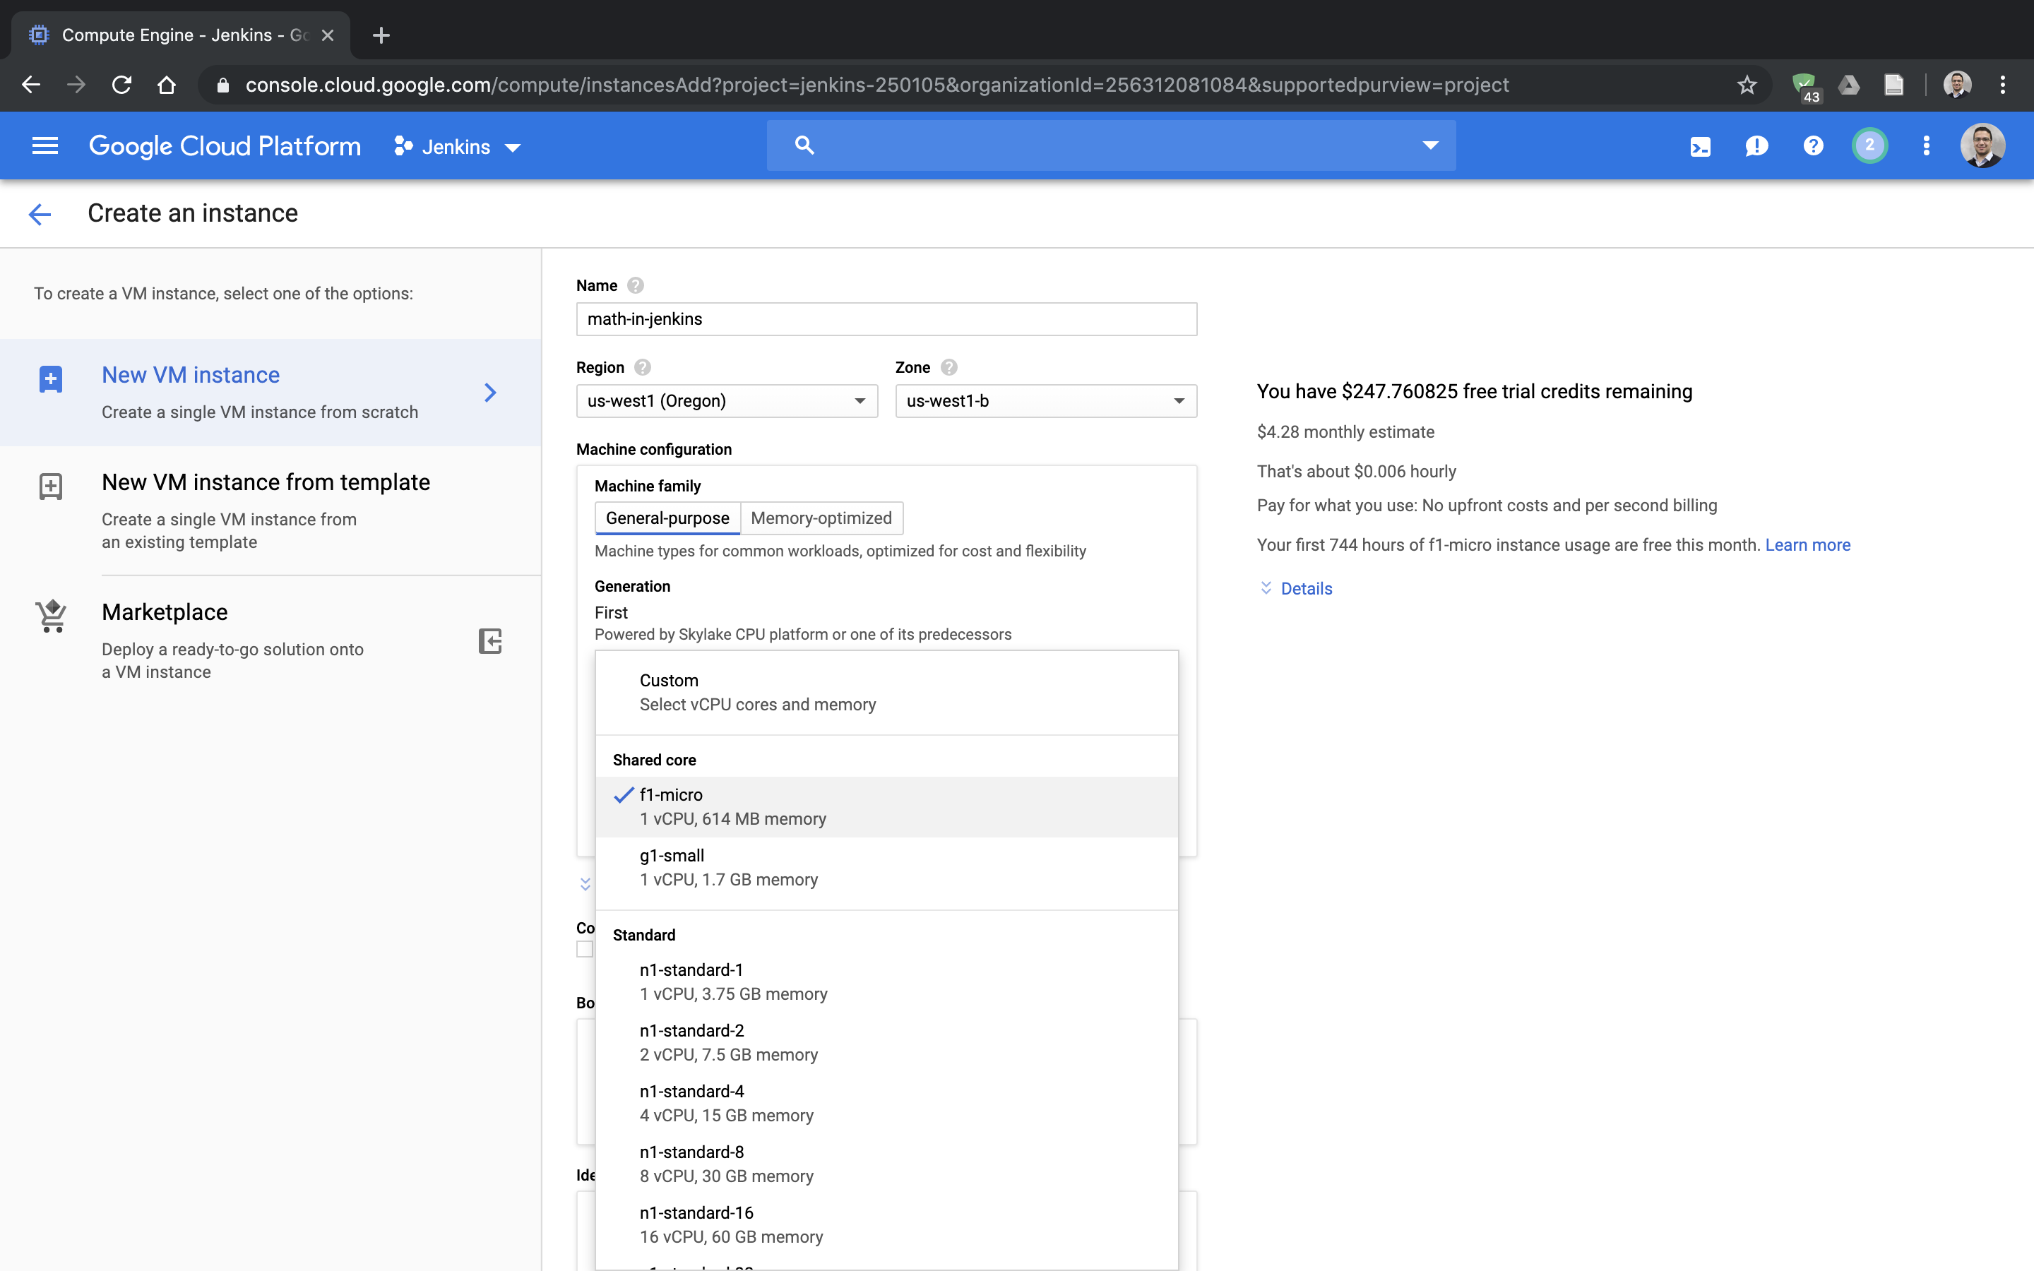Click the back arrow beside Create an instance

(40, 213)
